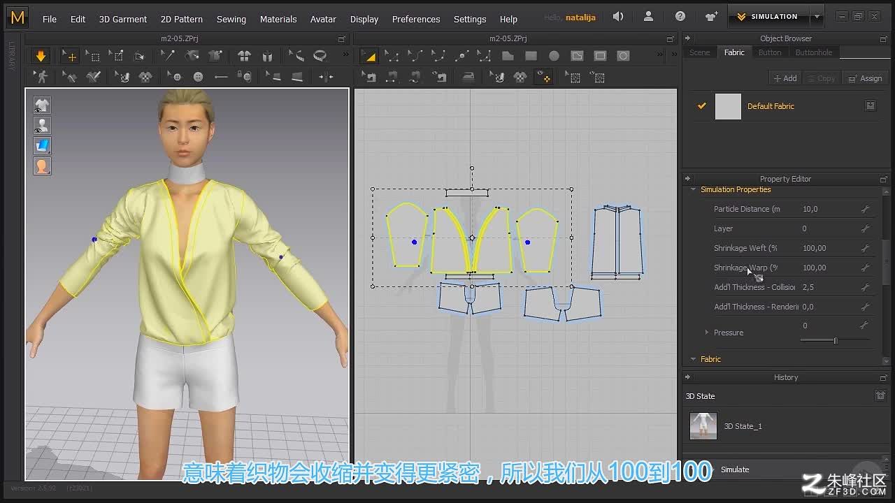The width and height of the screenshot is (895, 503).
Task: Click the orange Simulate down-arrow icon
Action: coord(41,56)
